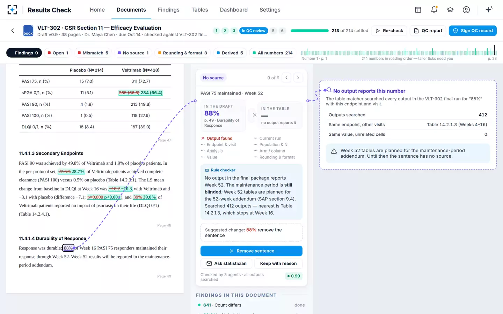
Task: Click the magnifier icon beside No output reports
Action: tap(329, 90)
